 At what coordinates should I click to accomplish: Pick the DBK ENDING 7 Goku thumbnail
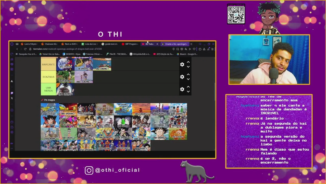click(x=159, y=134)
